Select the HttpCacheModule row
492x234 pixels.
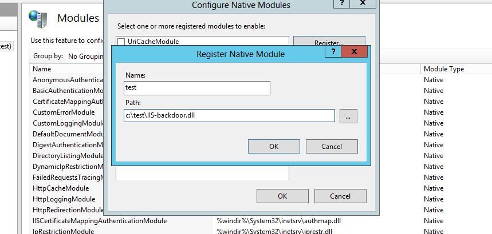click(61, 188)
